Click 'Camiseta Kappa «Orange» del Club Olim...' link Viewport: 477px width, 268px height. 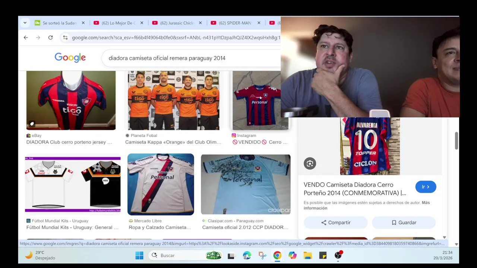173,142
